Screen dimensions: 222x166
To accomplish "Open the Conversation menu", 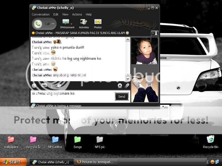I will click(41, 14).
